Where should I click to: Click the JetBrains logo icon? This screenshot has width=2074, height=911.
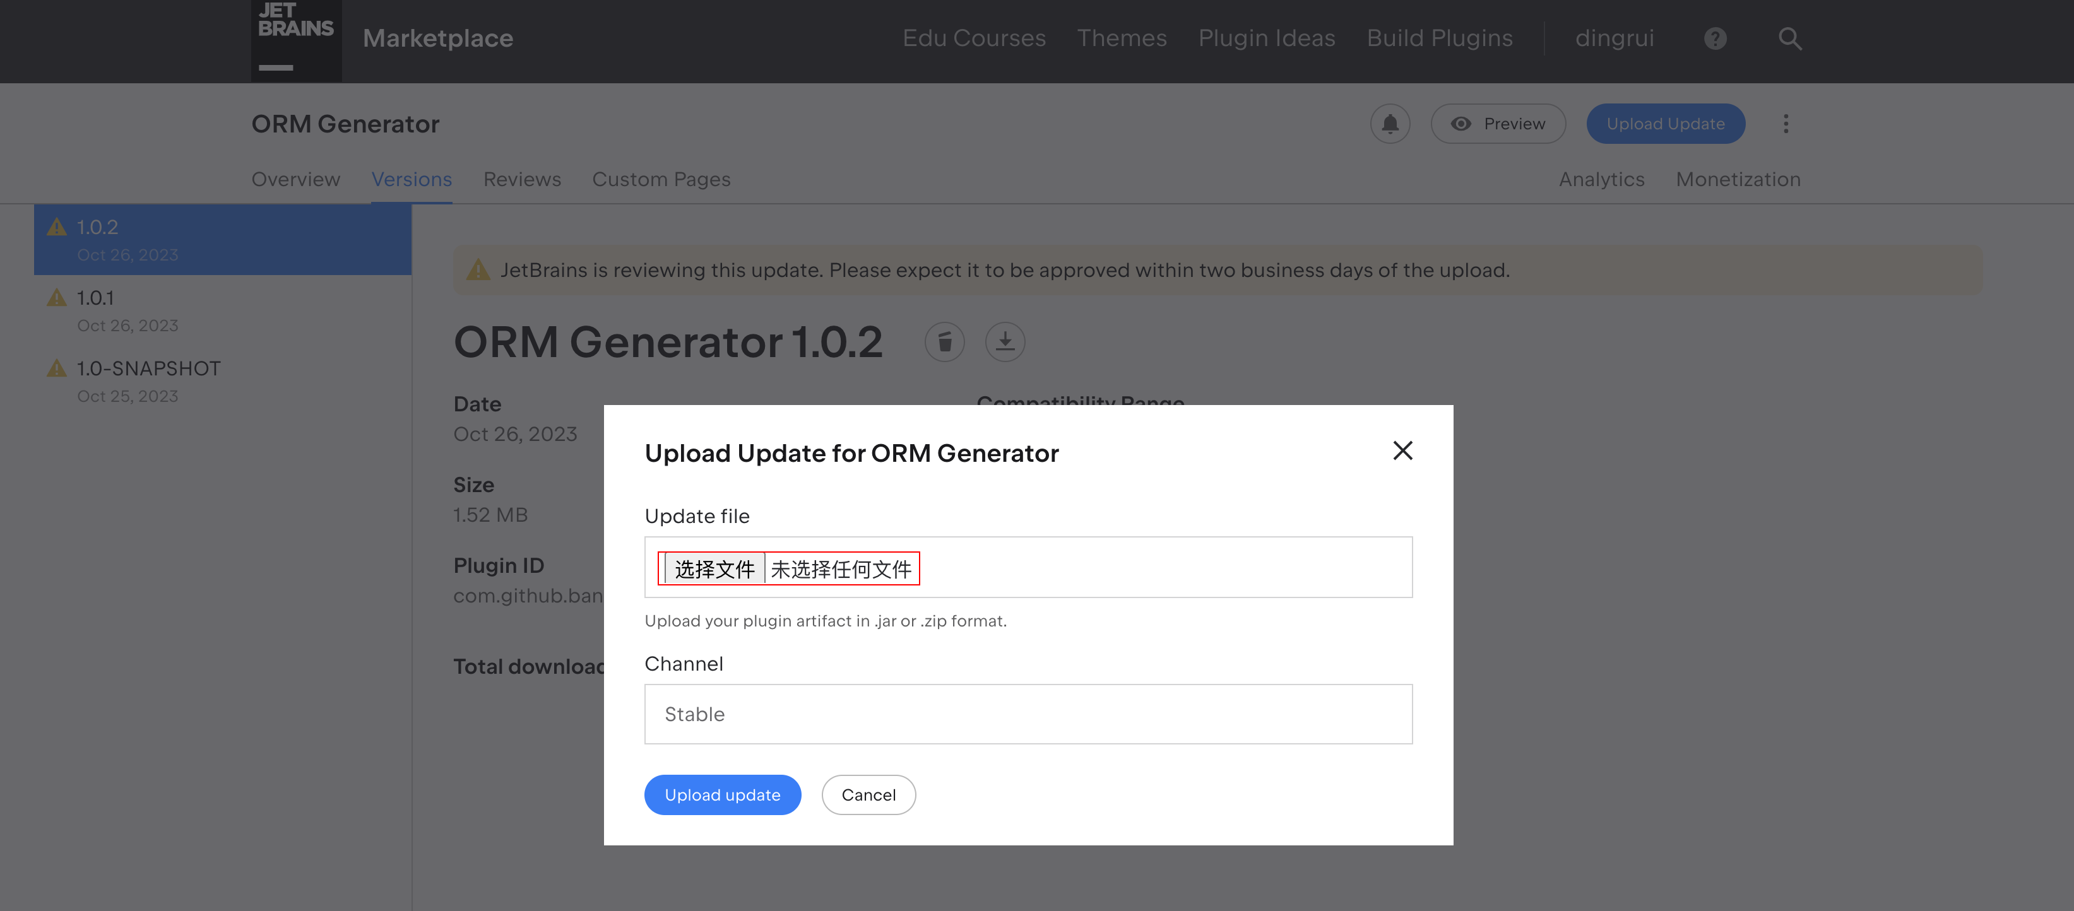coord(295,38)
